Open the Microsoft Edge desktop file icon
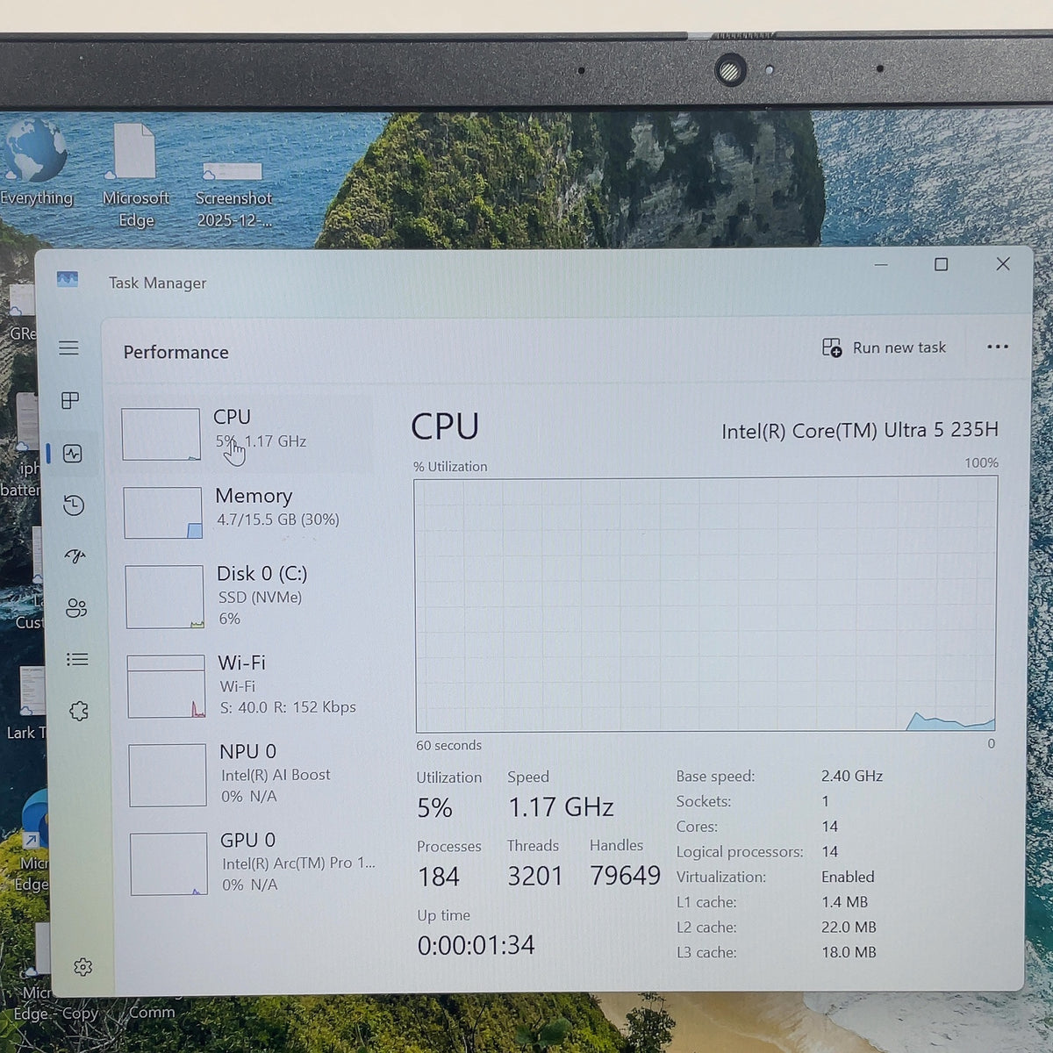Viewport: 1053px width, 1053px height. 135,175
